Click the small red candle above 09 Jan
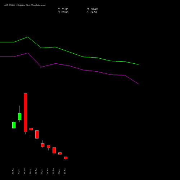This screenshot has height=180, width=180. tap(31, 129)
